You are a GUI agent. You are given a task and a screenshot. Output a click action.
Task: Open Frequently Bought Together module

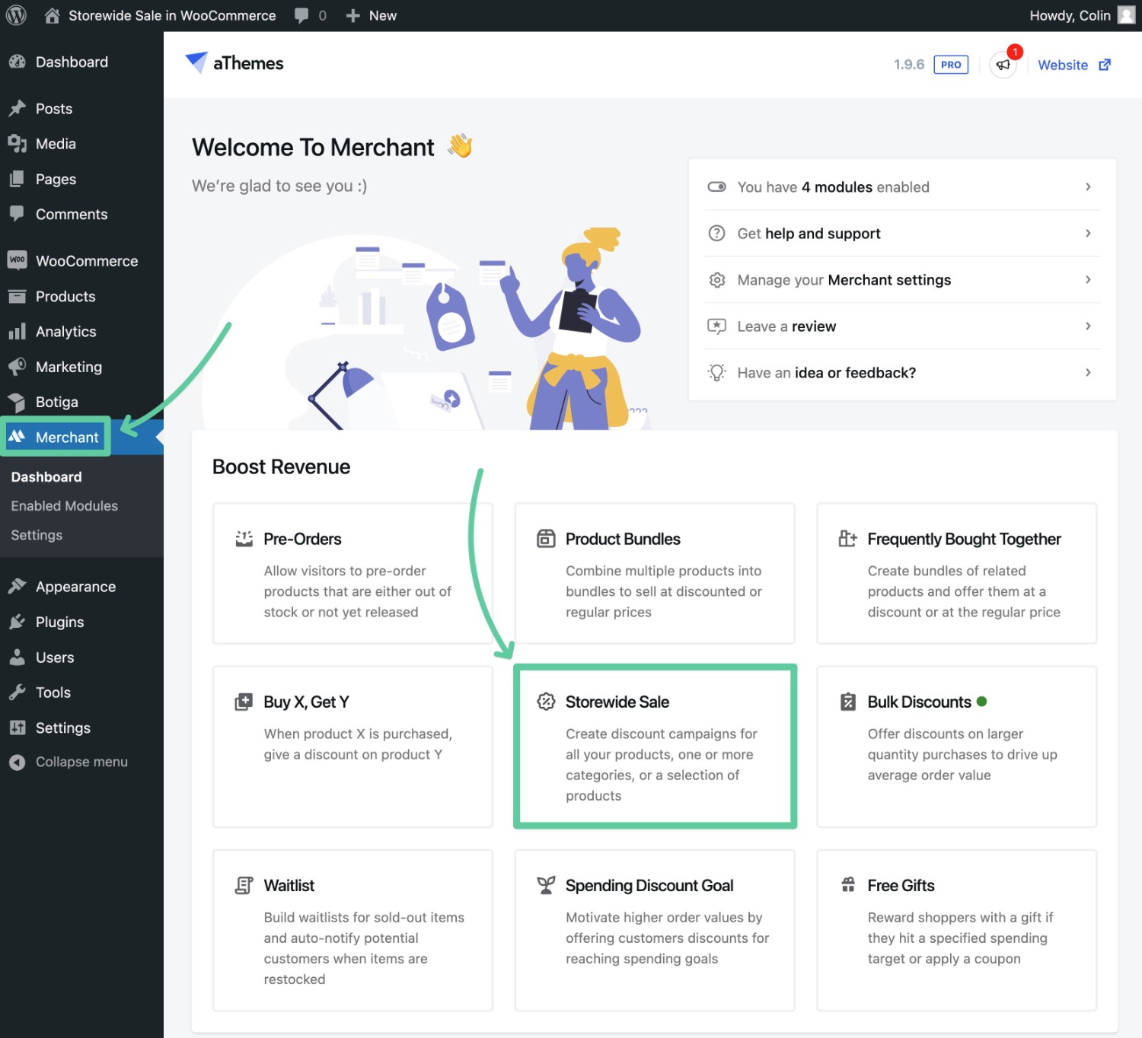957,573
